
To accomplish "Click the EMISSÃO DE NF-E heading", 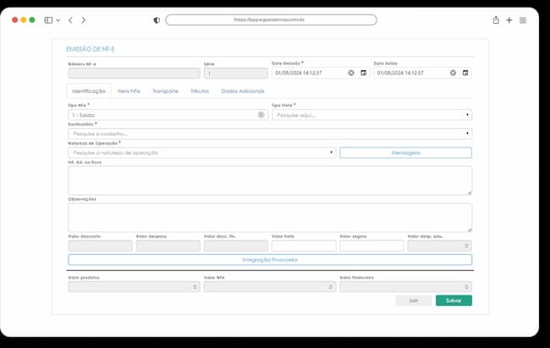I will pyautogui.click(x=91, y=49).
